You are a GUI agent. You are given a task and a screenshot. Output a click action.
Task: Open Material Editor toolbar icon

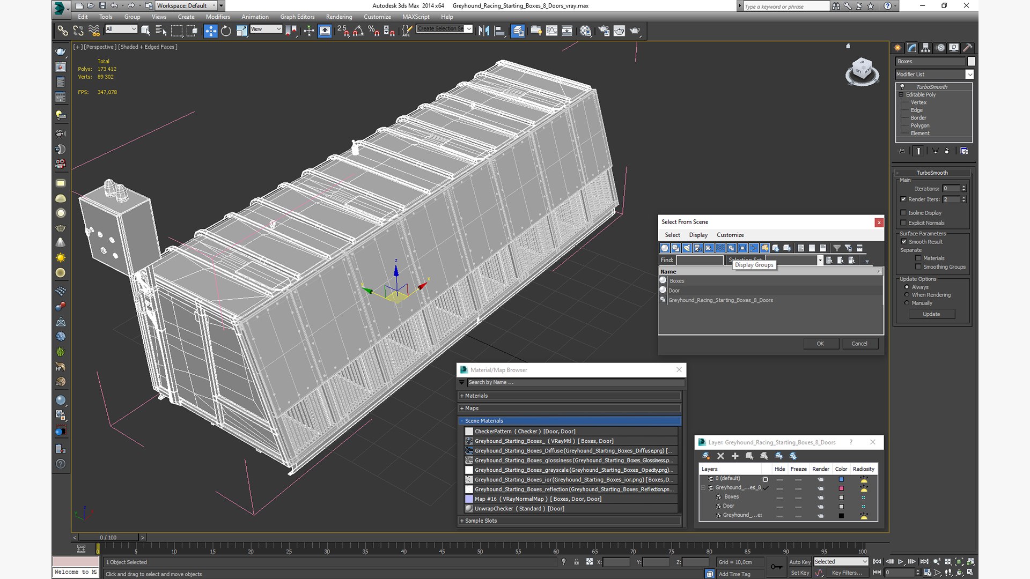585,31
